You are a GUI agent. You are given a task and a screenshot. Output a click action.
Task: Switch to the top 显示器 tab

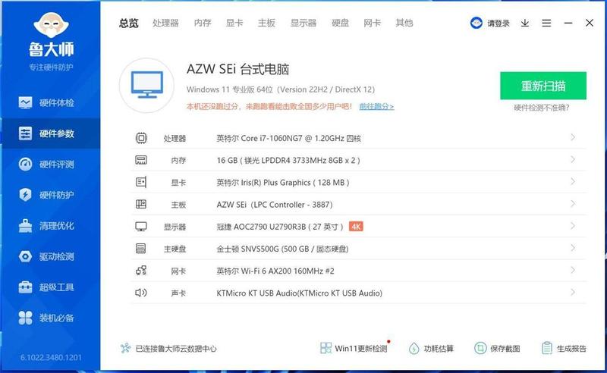pyautogui.click(x=303, y=24)
